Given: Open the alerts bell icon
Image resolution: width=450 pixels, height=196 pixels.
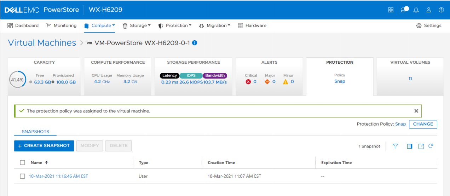Looking at the screenshot, I should [x=416, y=10].
